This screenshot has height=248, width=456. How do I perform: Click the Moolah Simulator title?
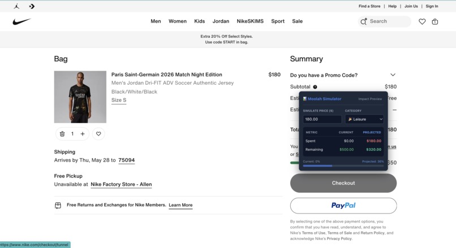pos(325,99)
